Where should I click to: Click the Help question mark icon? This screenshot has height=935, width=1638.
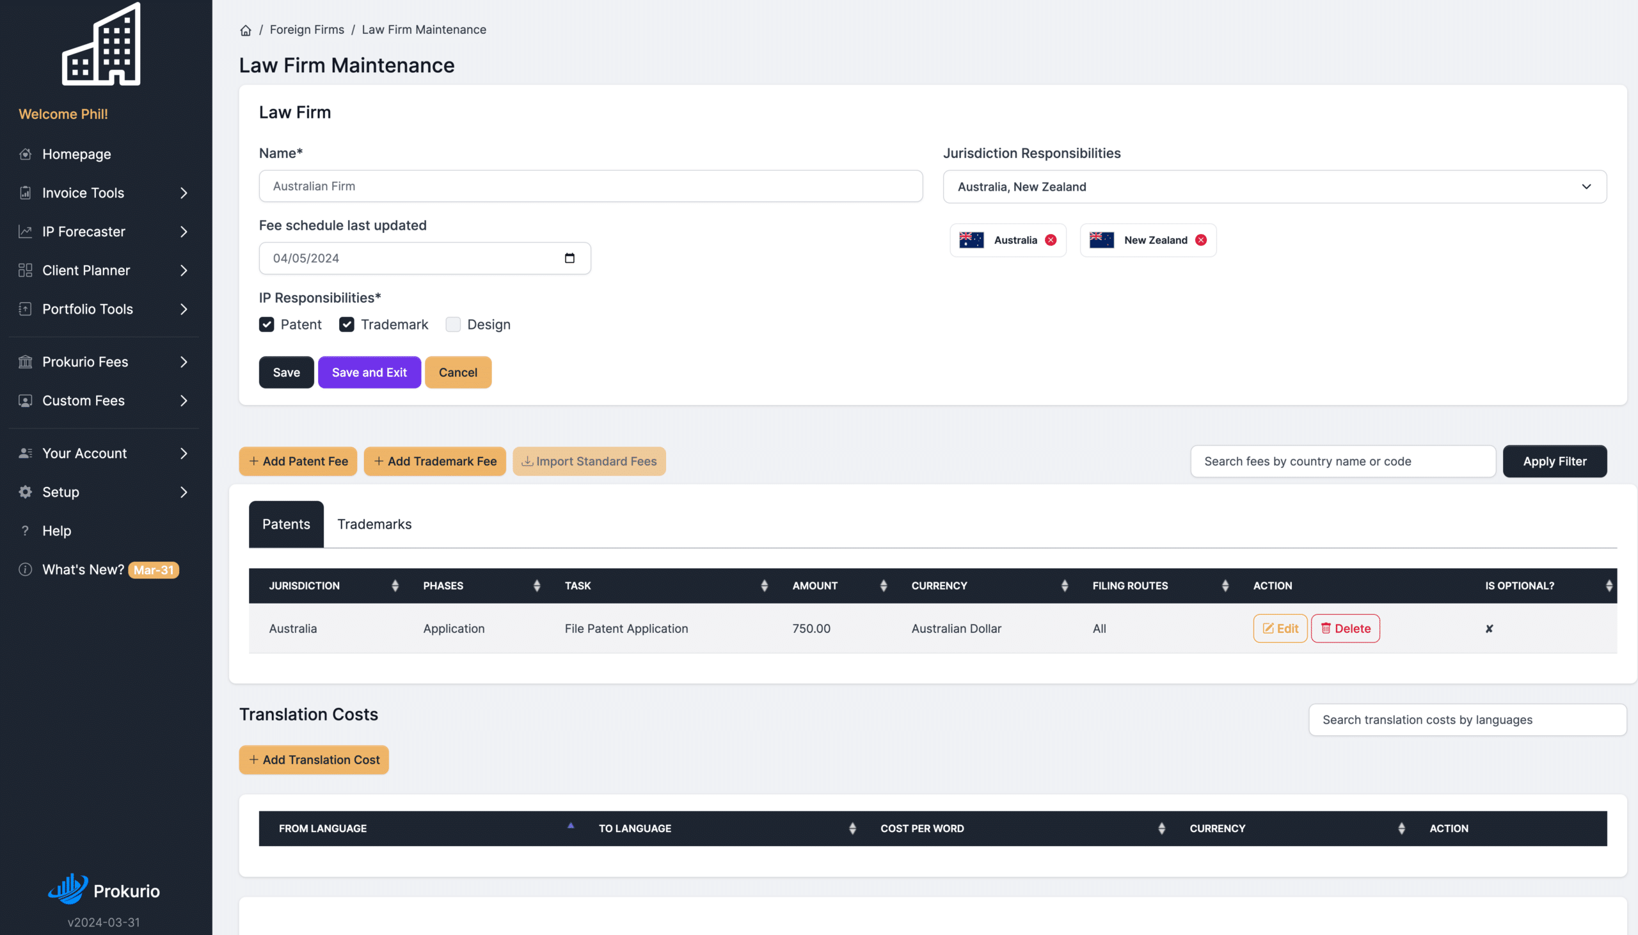point(25,531)
